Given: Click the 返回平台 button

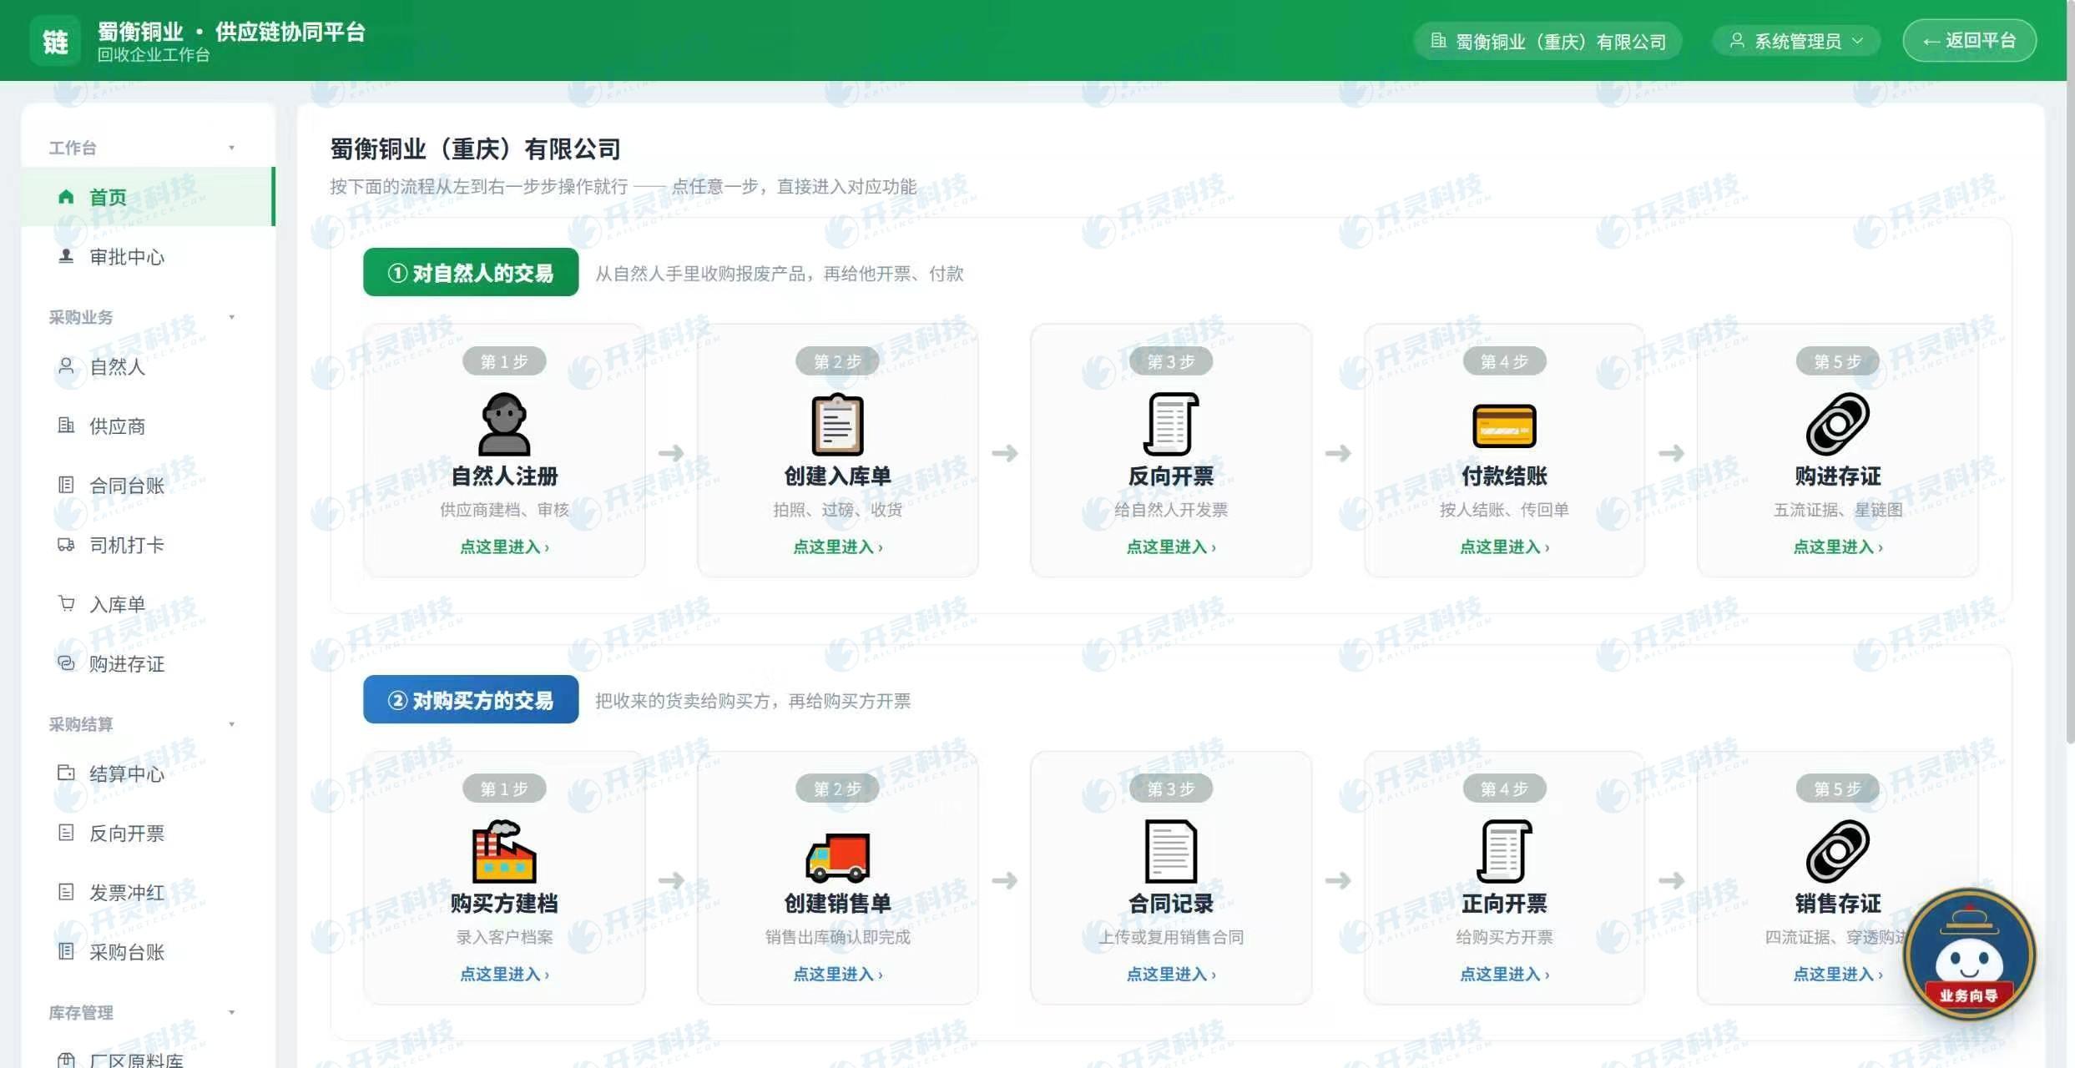Looking at the screenshot, I should 1969,40.
